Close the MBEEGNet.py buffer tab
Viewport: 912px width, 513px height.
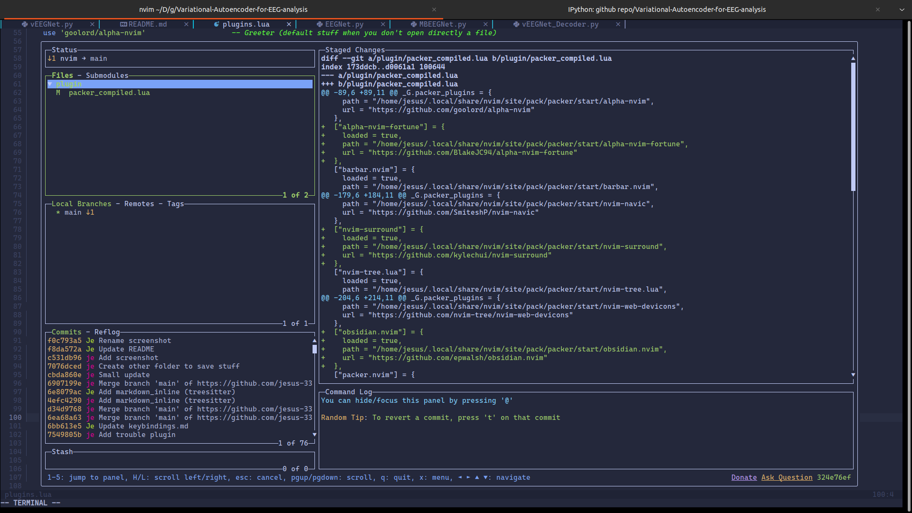pyautogui.click(x=485, y=24)
